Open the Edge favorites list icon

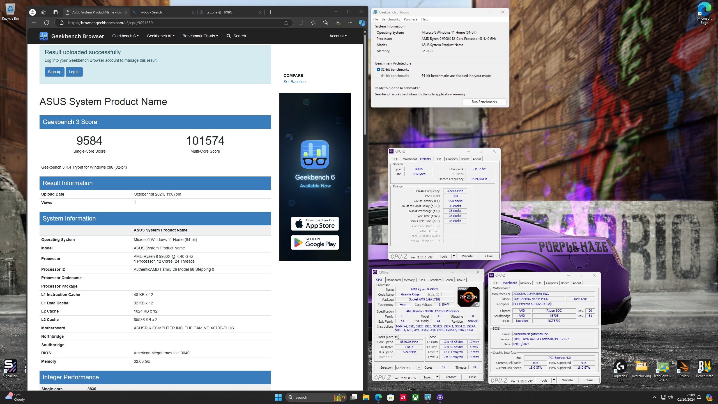(313, 23)
